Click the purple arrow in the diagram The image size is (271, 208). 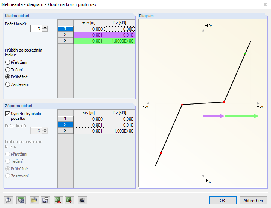pyautogui.click(x=213, y=116)
